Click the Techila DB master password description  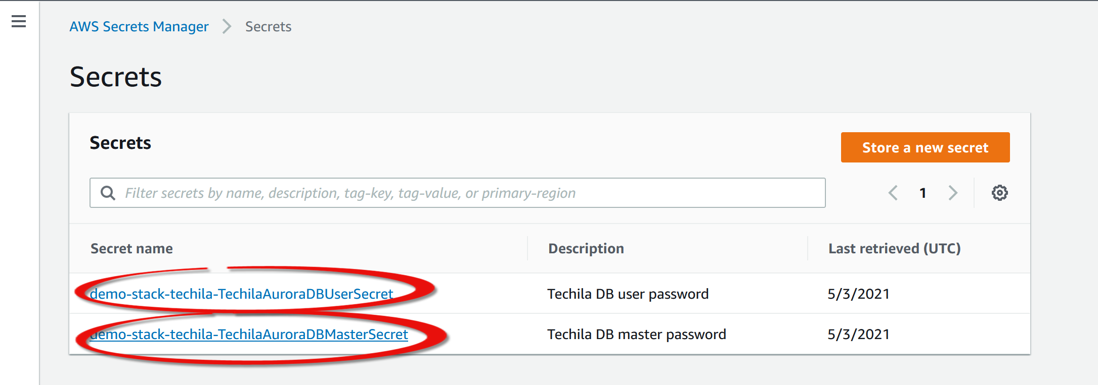click(x=636, y=334)
